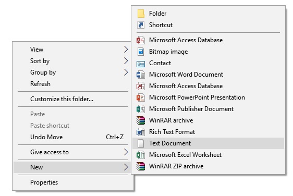Select the red 'A' Access Database icon

141,40
